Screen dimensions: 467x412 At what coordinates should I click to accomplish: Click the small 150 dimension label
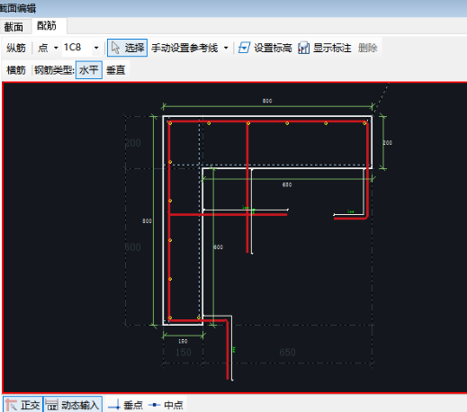click(183, 341)
